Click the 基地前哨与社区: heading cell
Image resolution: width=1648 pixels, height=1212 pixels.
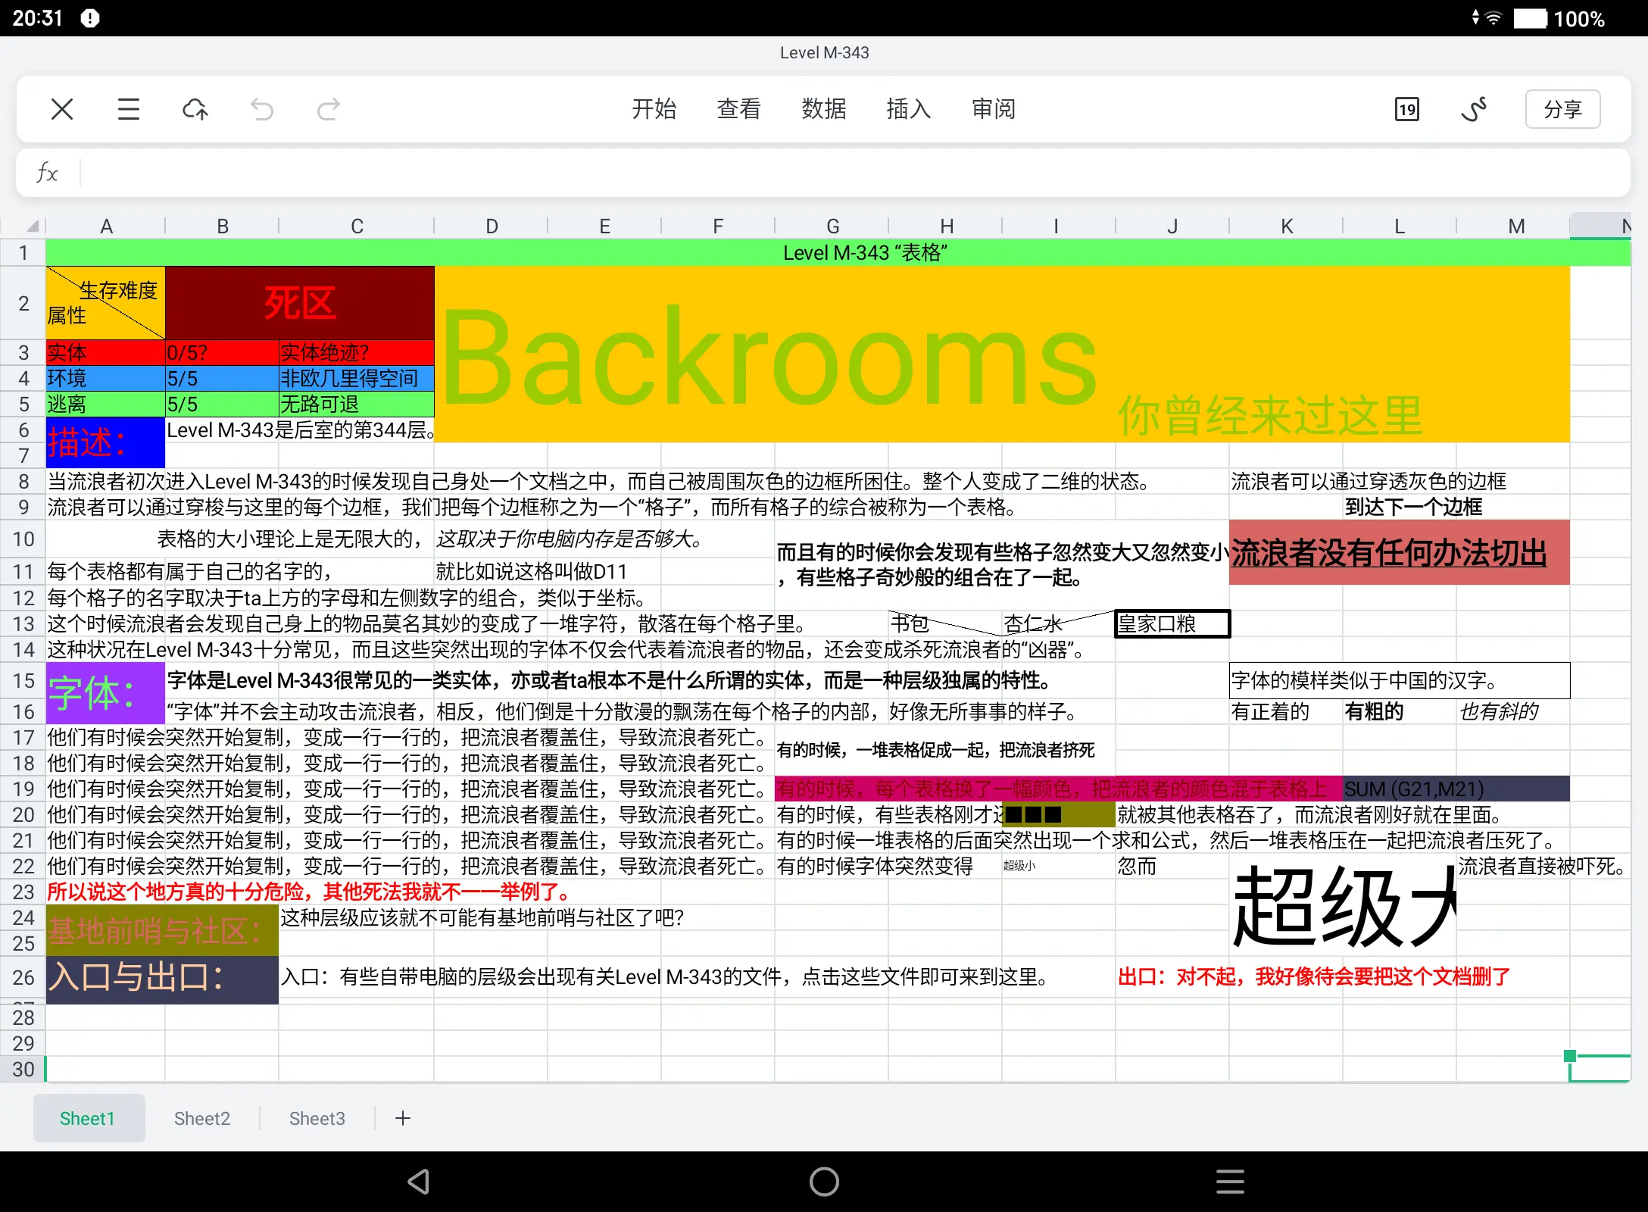162,930
